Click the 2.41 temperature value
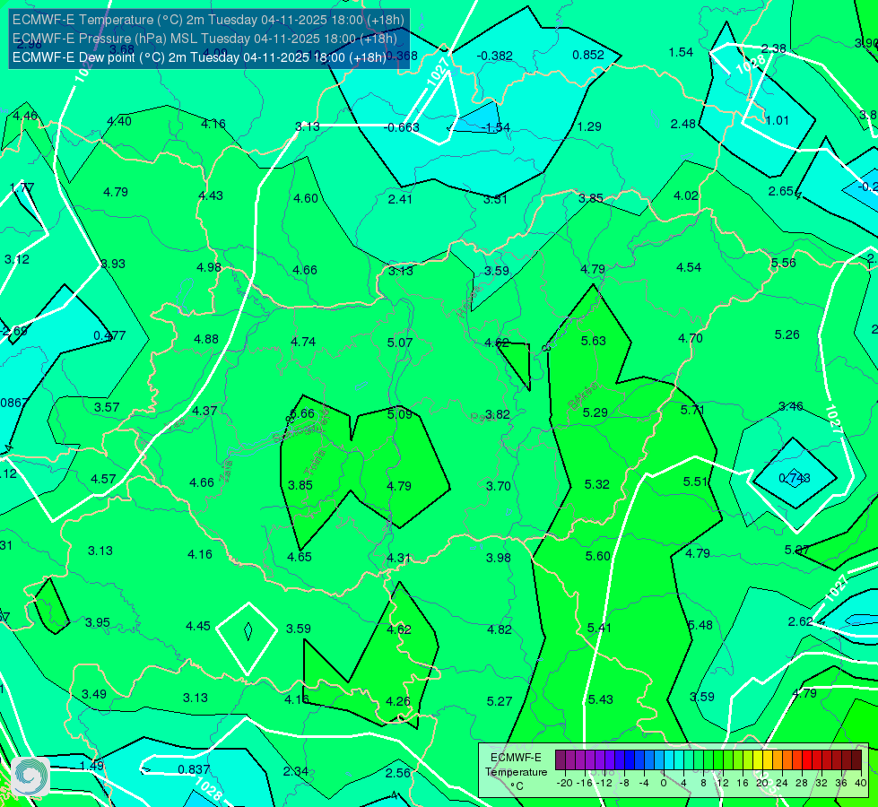Screen dimensions: 878x807 coord(400,199)
